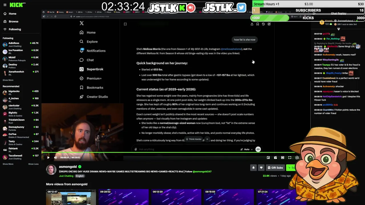Screen dimensions: 365x205
Task: Click the Gift Subs button
Action: point(275,168)
